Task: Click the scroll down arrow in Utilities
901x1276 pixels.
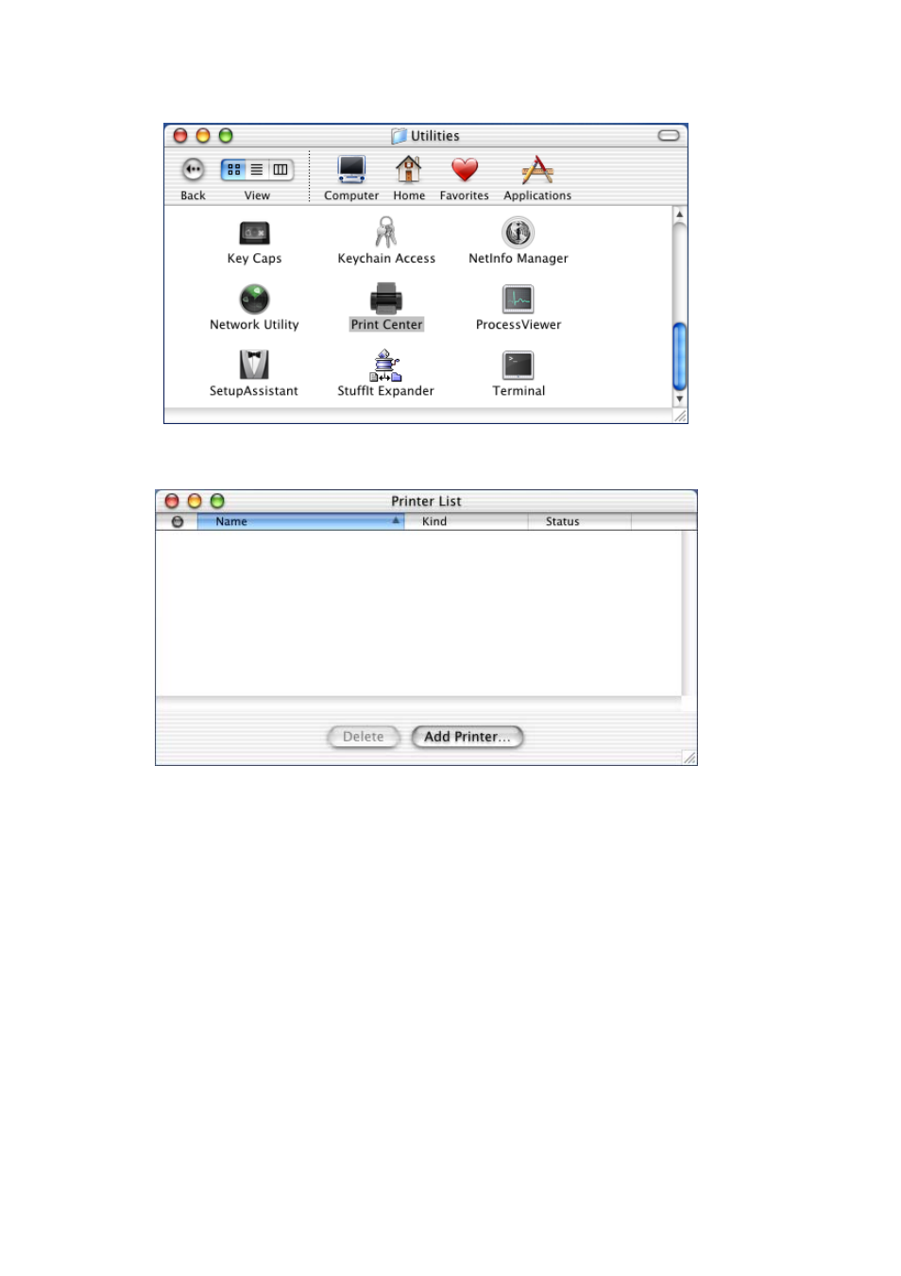Action: [679, 400]
